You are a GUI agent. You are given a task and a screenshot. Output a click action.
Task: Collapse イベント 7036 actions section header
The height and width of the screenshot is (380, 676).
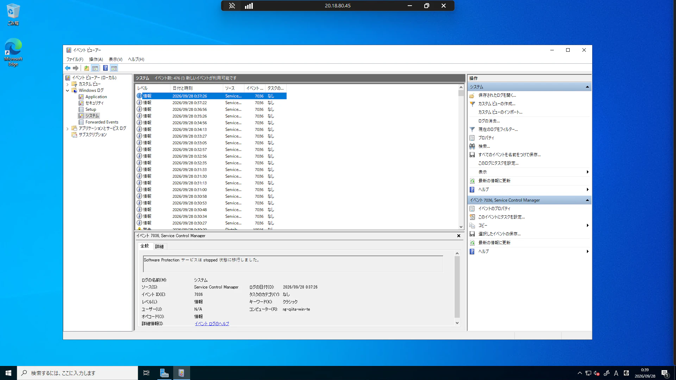point(587,200)
